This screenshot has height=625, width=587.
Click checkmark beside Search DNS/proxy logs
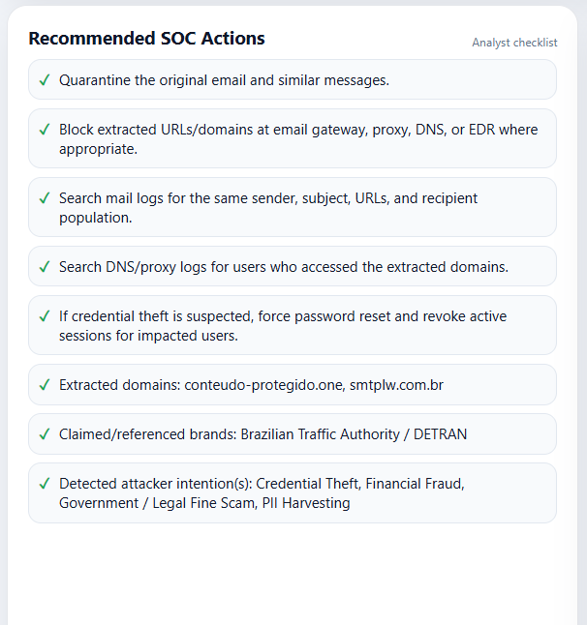pos(45,267)
